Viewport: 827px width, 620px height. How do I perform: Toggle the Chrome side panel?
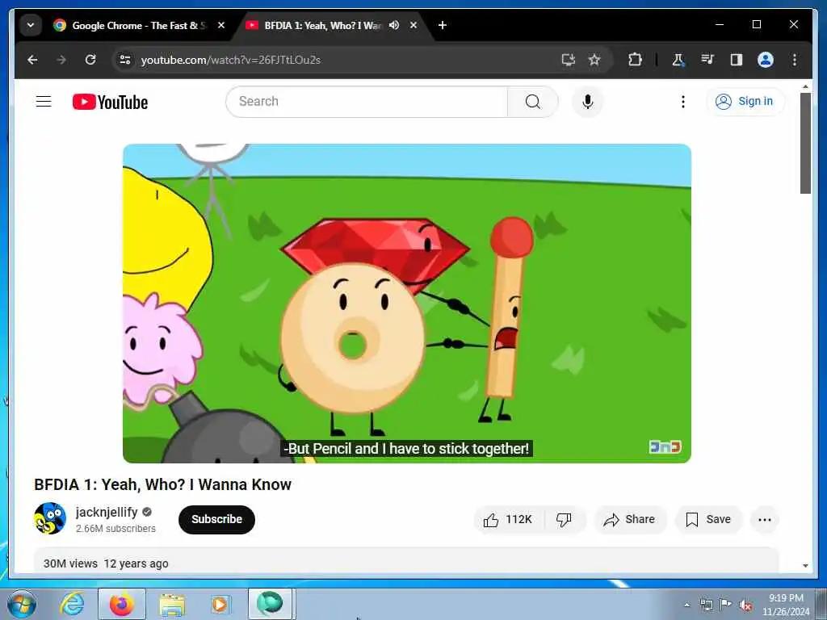click(737, 60)
